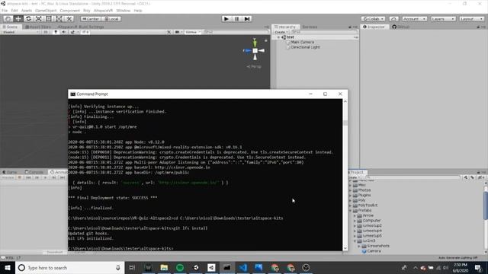
Task: Switch to the Asset Store tab
Action: (x=38, y=27)
